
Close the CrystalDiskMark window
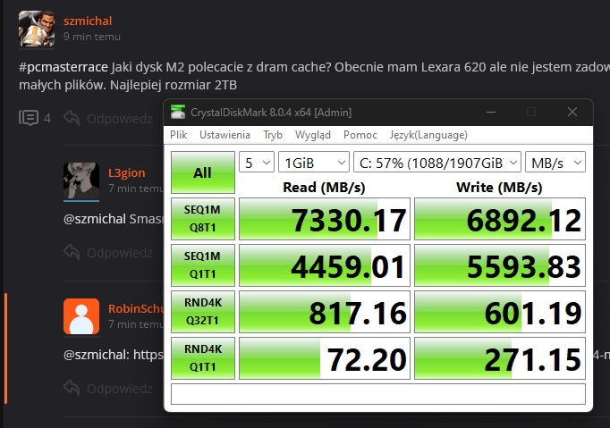click(x=572, y=112)
